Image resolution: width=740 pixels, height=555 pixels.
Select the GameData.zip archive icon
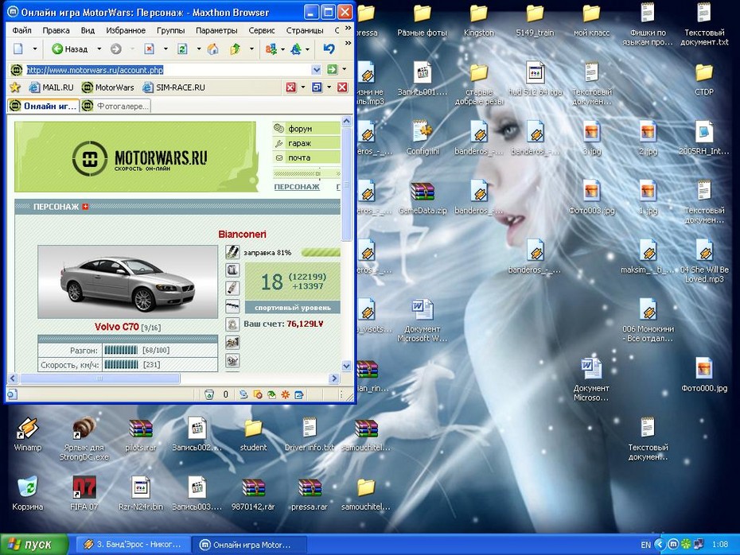423,198
